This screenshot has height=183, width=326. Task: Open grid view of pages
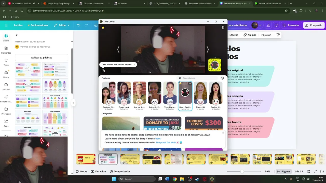[x=308, y=172]
